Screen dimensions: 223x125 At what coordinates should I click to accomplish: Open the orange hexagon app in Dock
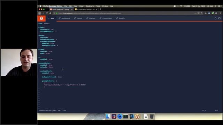(137, 116)
